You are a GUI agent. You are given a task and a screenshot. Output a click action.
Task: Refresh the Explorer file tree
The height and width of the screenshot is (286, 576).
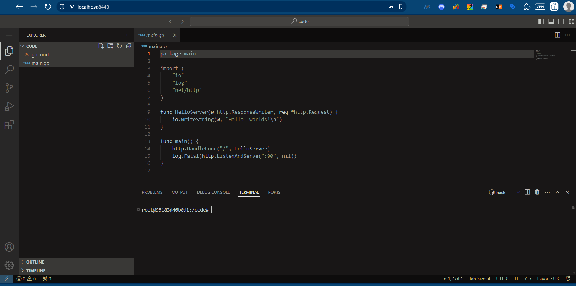[x=120, y=46]
